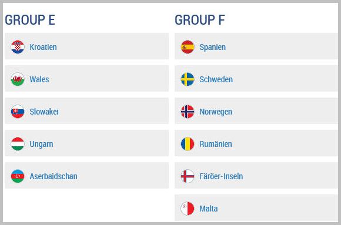Click the Group E heading

pos(30,20)
